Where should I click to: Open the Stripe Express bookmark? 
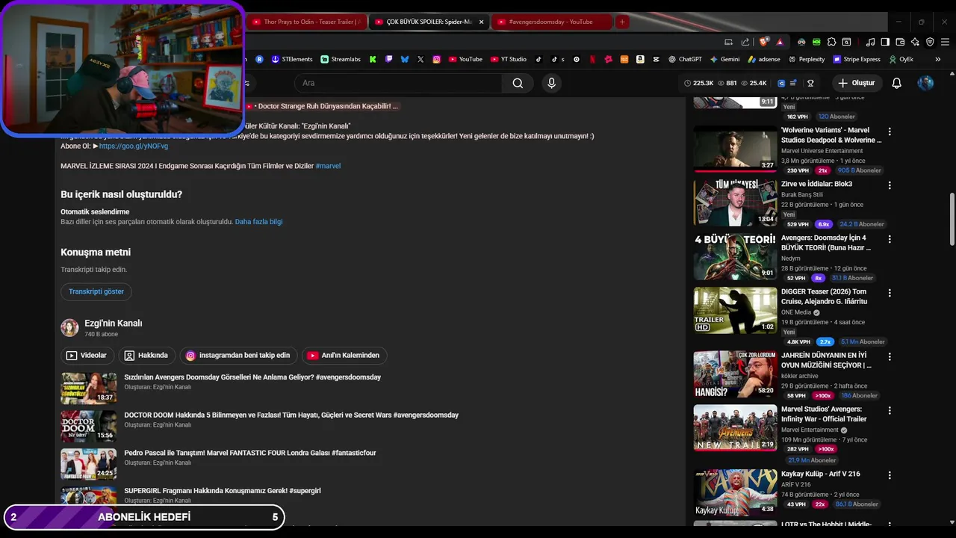click(x=857, y=59)
